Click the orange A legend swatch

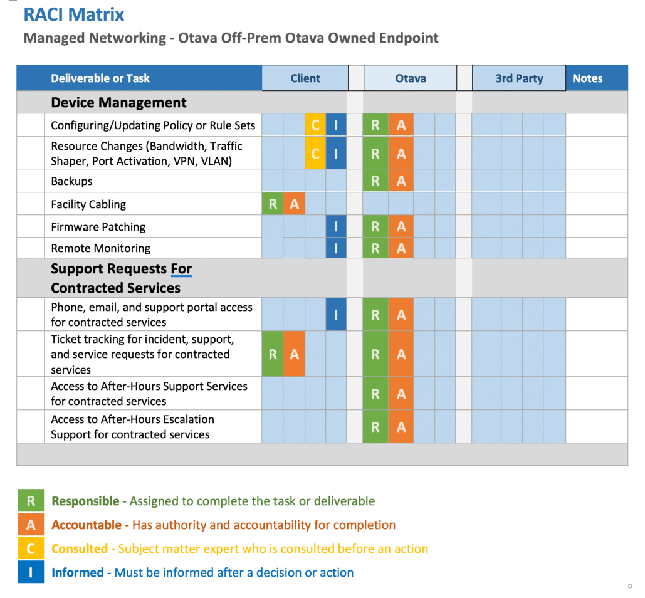click(31, 525)
